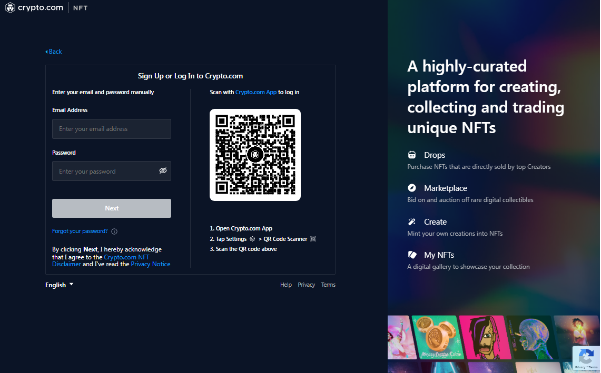Click the 'Open Crypto.com App' step text
Viewport: 601px width, 373px height.
tap(241, 228)
